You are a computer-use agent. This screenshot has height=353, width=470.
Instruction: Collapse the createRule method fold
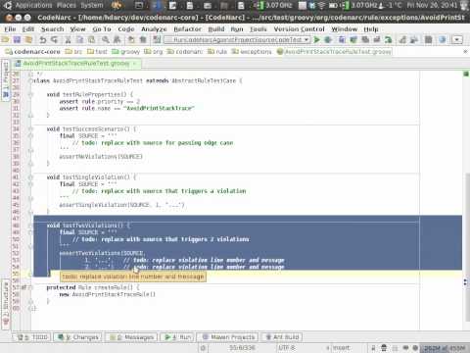30,287
